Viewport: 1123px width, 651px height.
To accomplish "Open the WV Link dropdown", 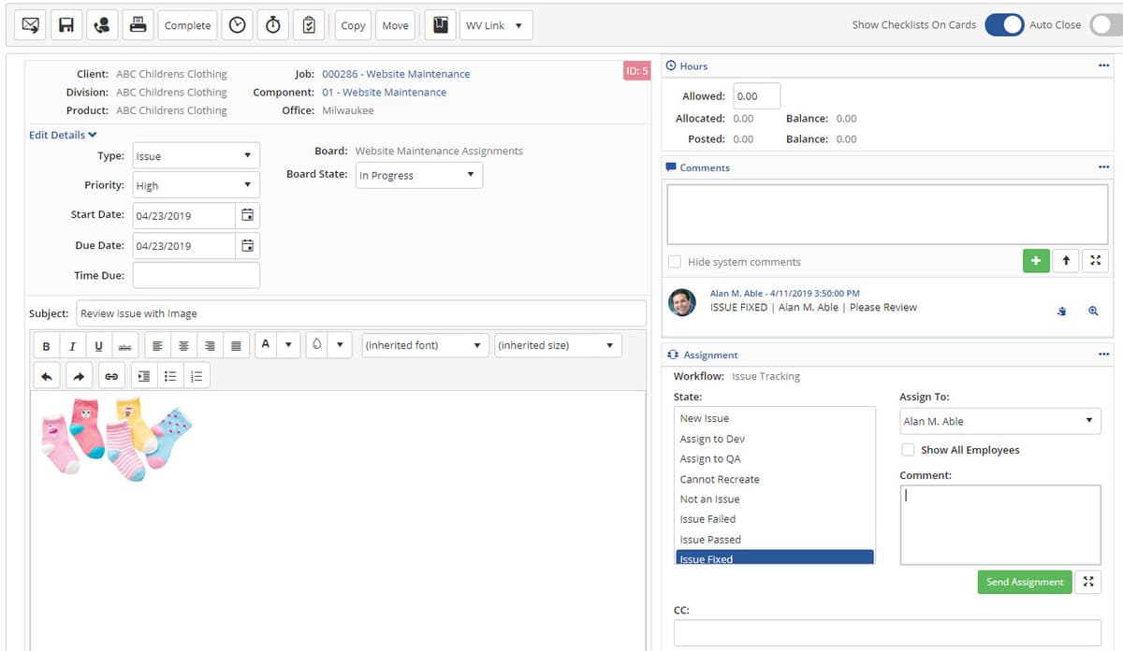I will pyautogui.click(x=496, y=25).
